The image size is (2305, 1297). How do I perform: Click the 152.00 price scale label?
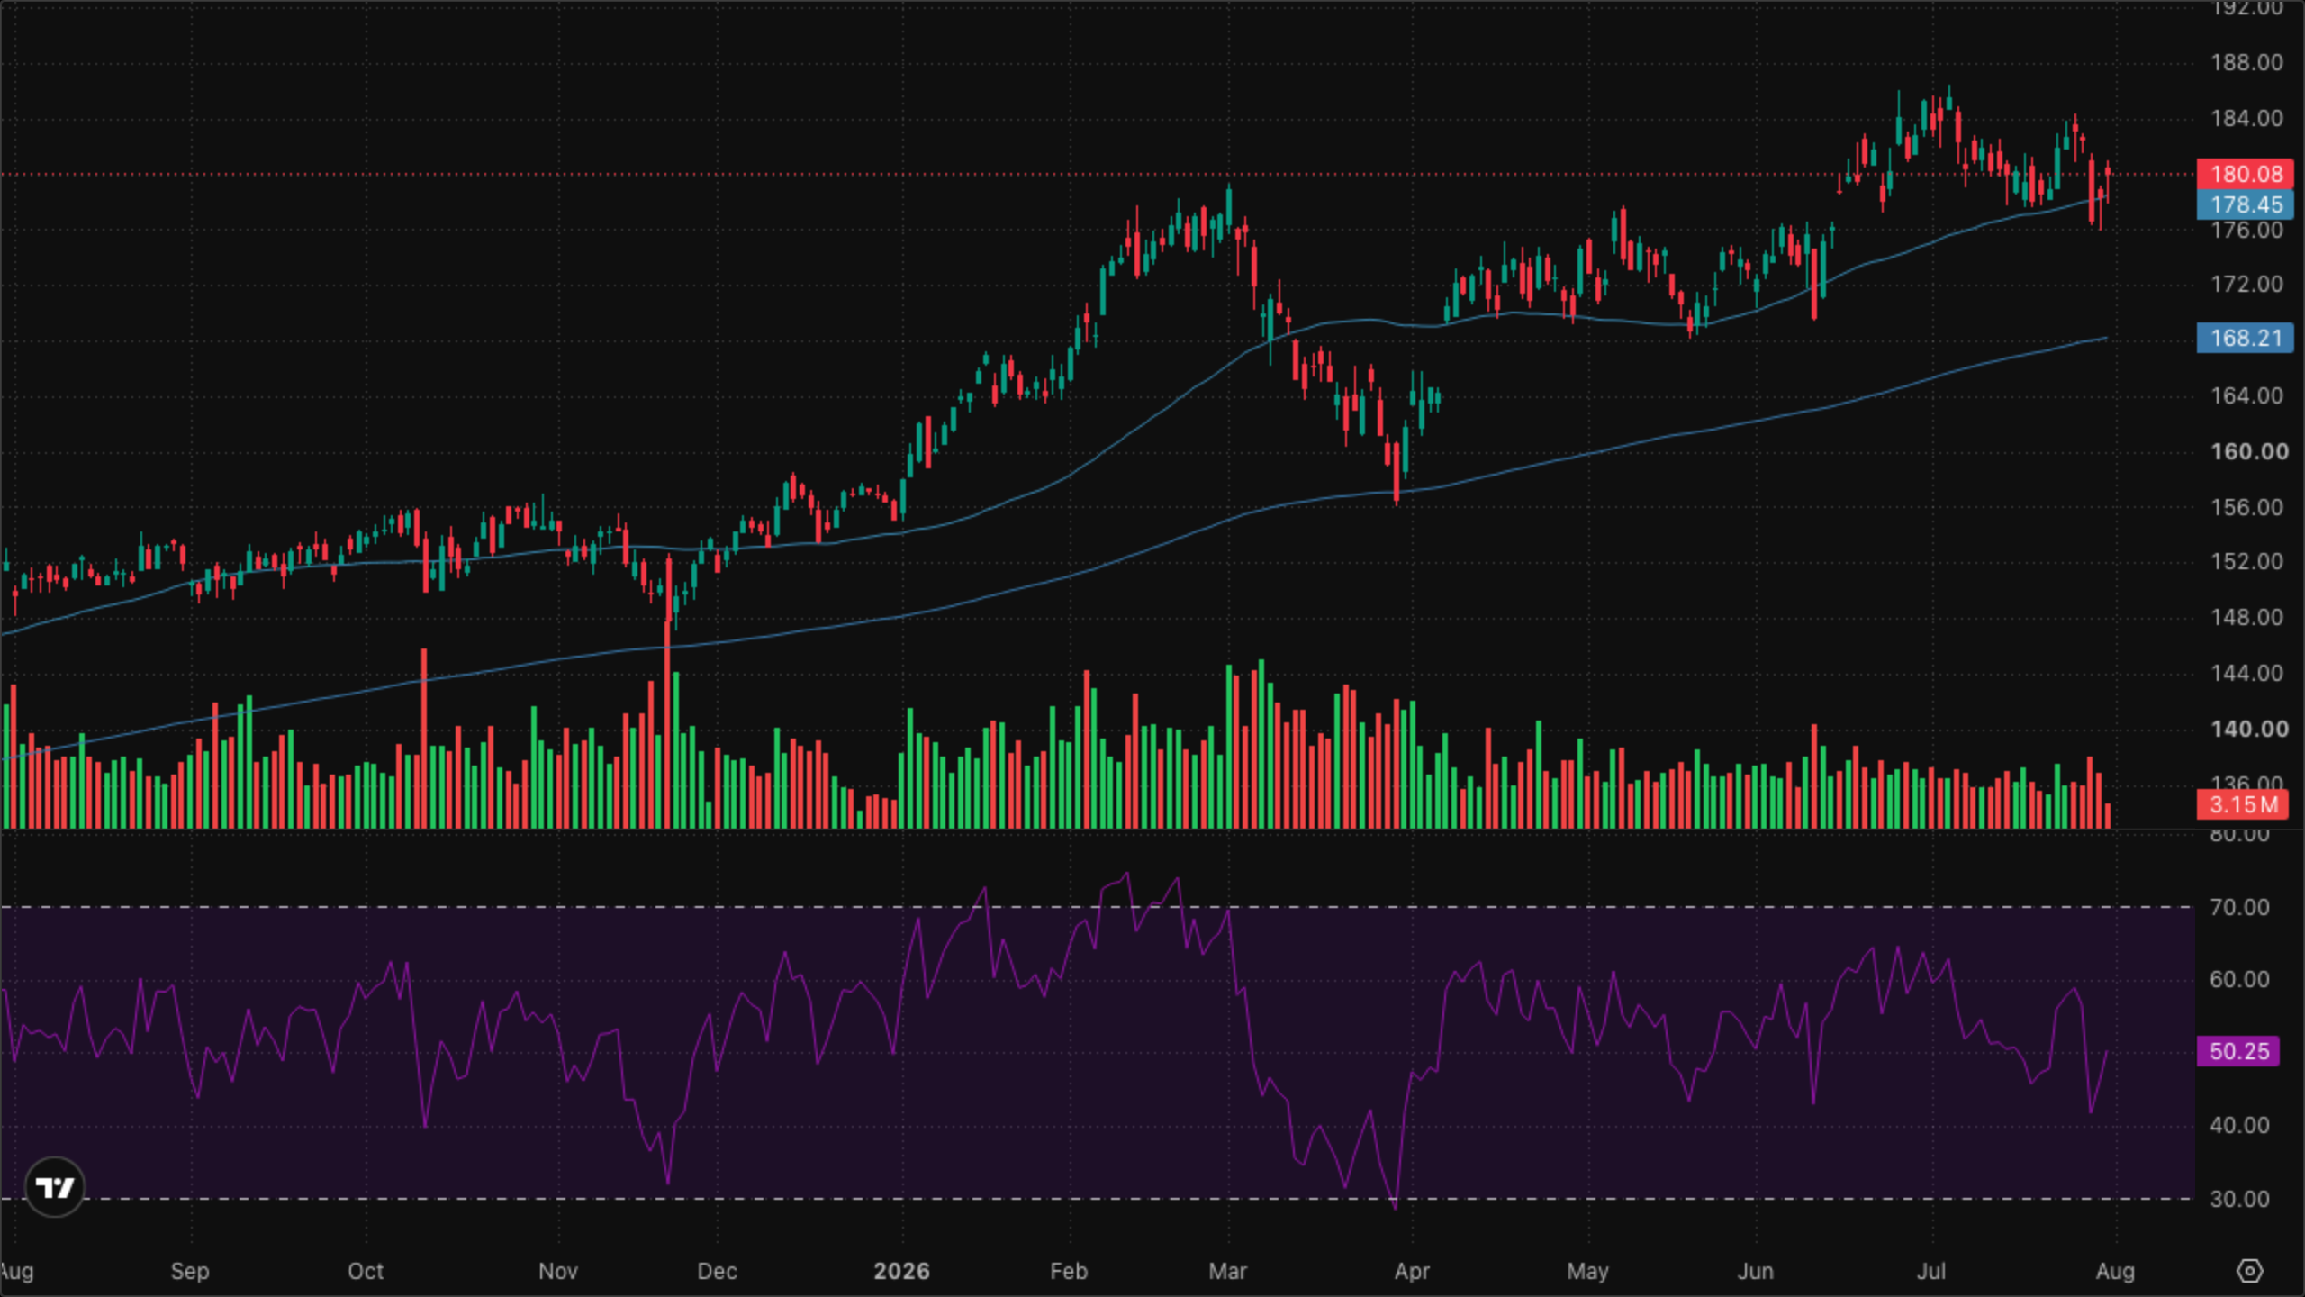[x=2246, y=562]
